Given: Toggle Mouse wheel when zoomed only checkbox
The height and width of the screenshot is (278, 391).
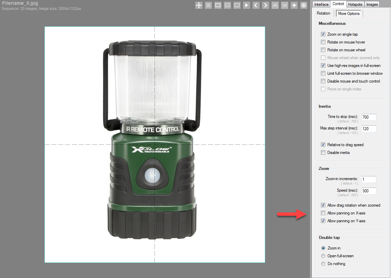Looking at the screenshot, I should point(323,57).
